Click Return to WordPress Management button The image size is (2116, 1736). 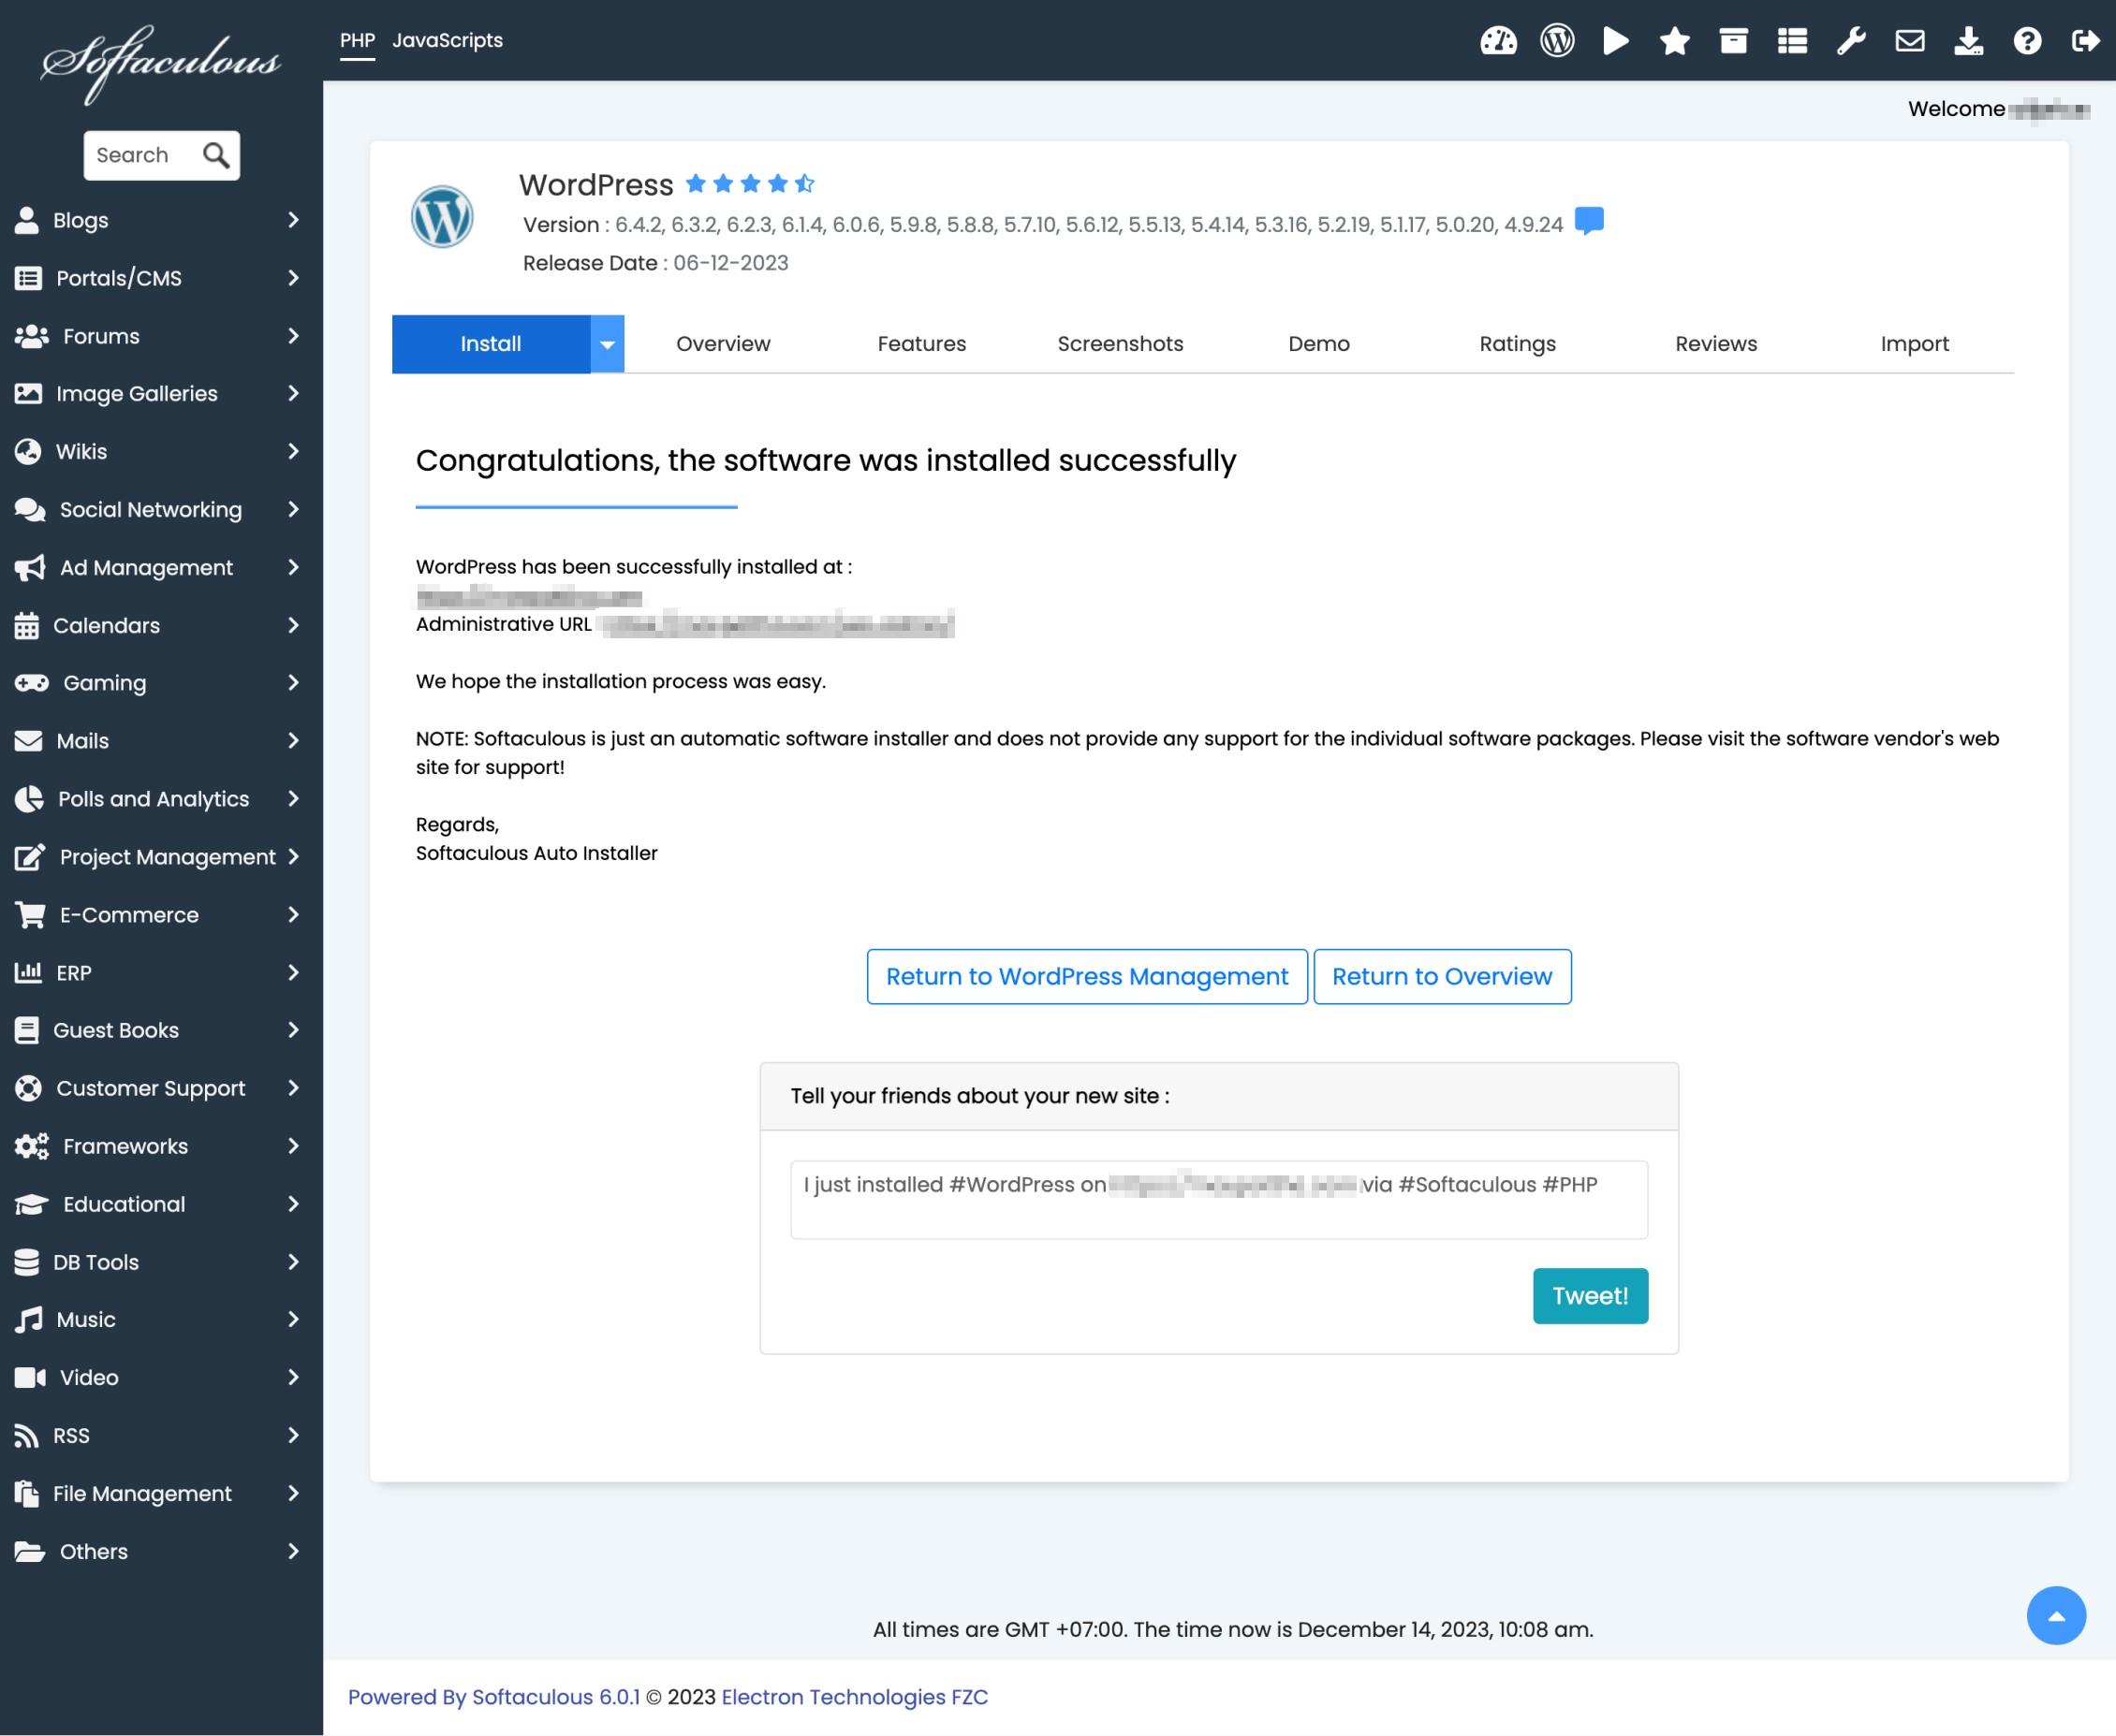[1086, 976]
